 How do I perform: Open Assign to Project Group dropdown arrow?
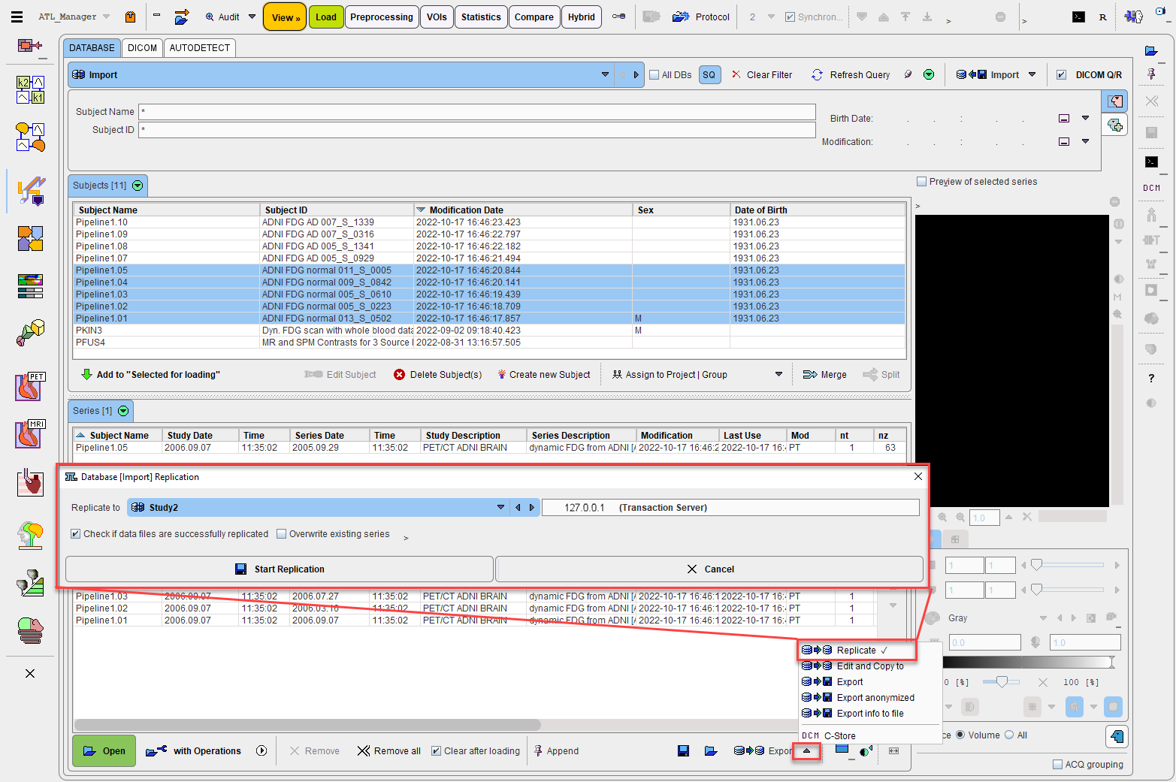pos(778,374)
